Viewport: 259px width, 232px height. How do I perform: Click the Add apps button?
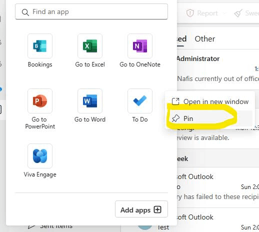click(x=141, y=209)
